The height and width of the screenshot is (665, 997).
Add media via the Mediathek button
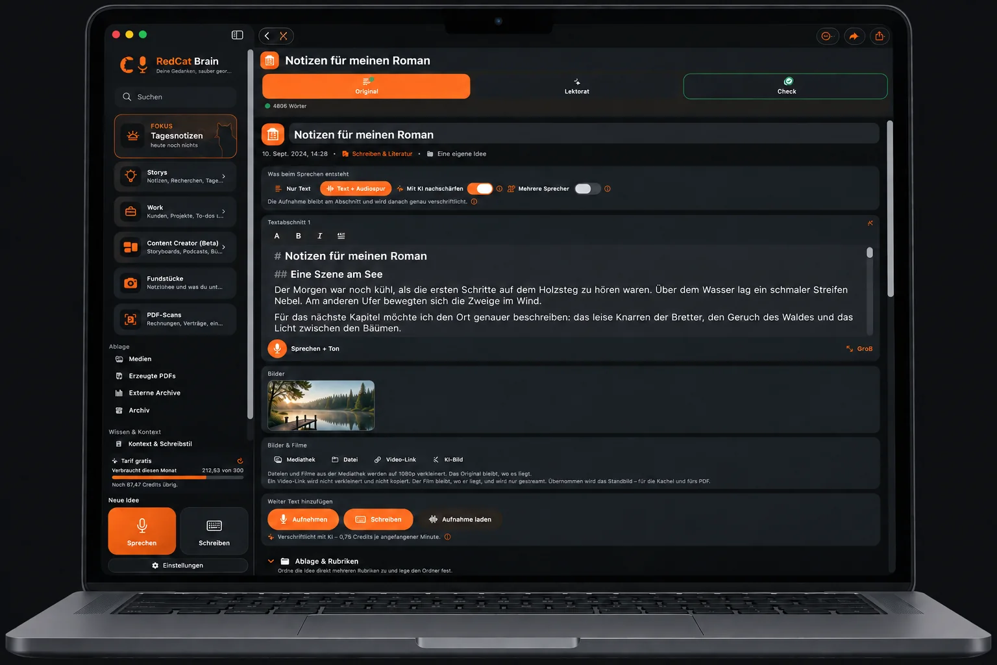point(295,460)
